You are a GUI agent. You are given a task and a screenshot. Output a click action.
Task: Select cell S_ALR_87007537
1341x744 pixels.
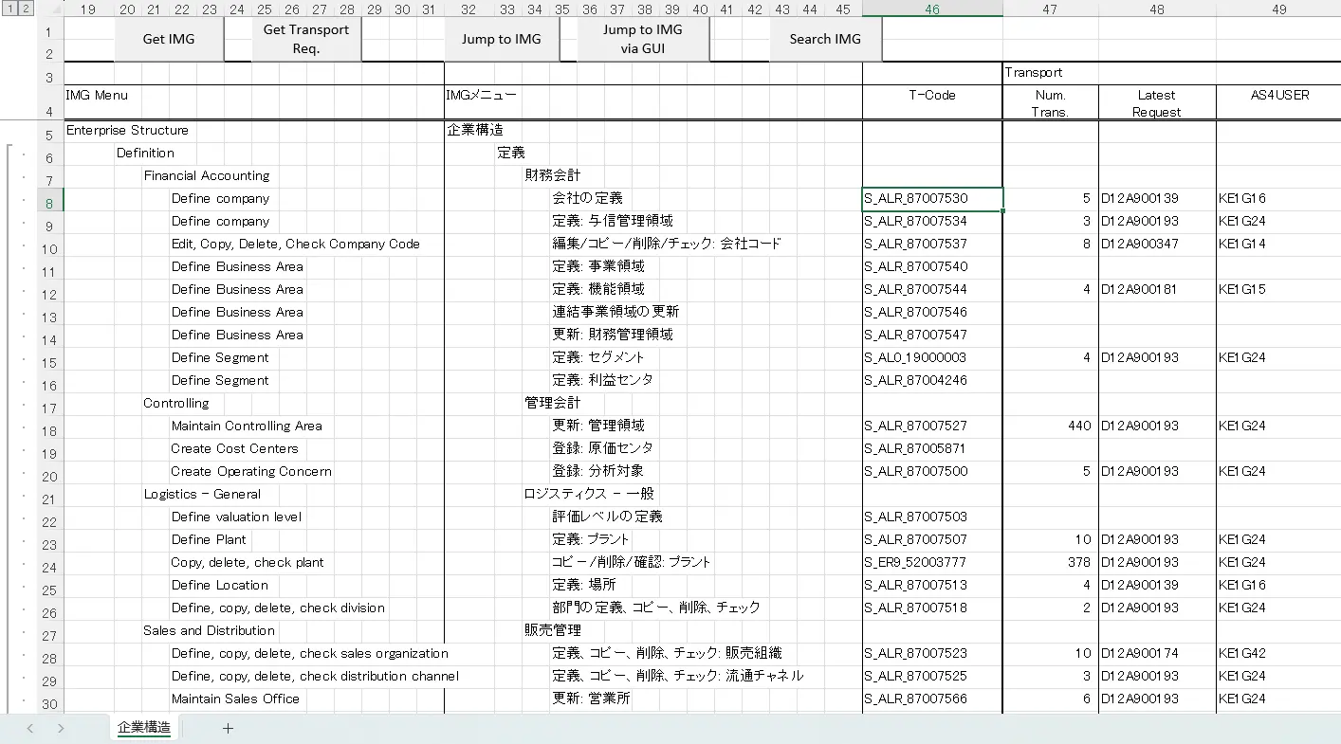932,245
